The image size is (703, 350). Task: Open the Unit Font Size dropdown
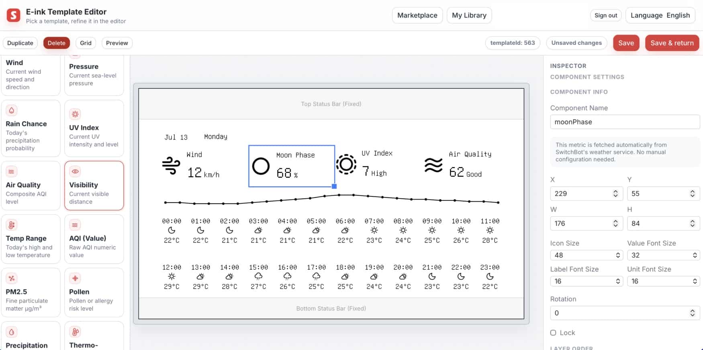(663, 281)
